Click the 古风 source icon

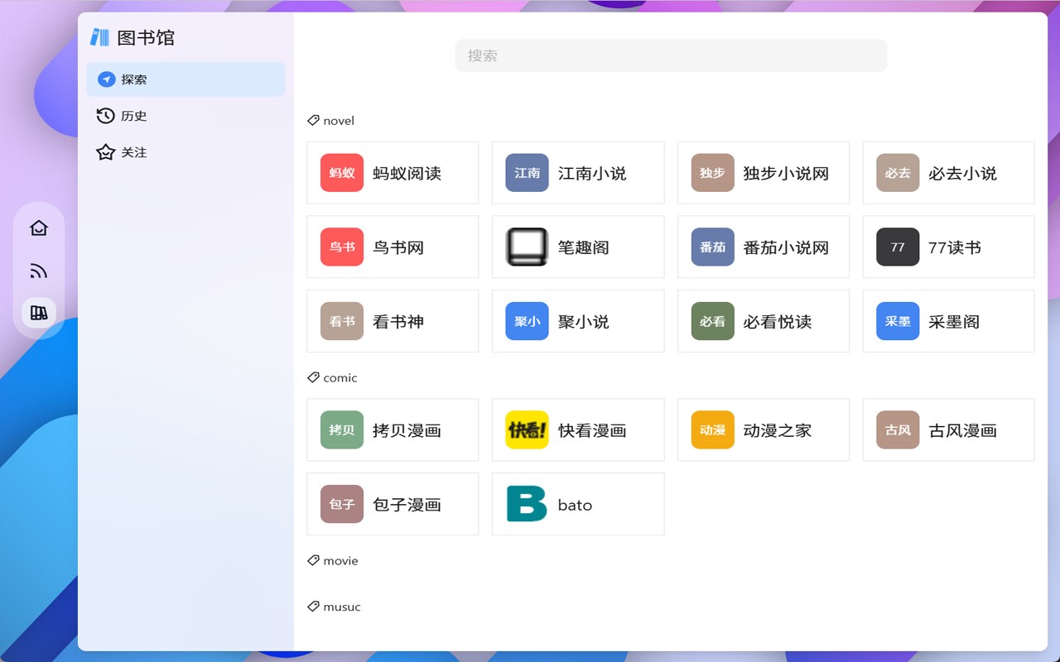(898, 429)
